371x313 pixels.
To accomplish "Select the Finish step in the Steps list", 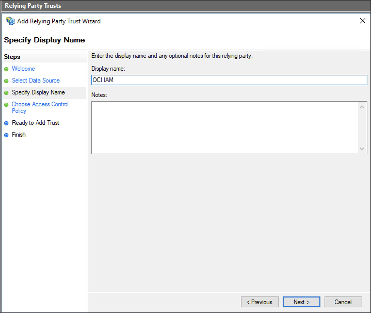I will point(19,134).
